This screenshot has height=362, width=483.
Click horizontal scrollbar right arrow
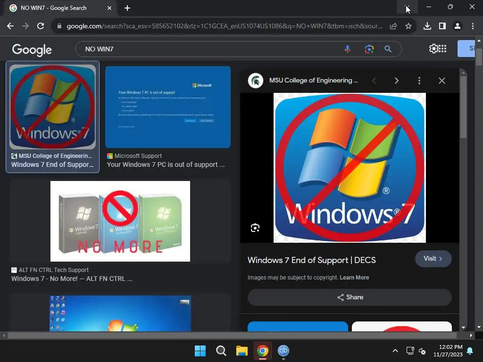[x=471, y=335]
